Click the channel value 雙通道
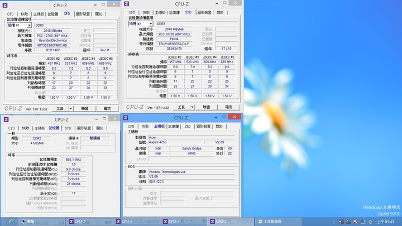 pos(95,138)
